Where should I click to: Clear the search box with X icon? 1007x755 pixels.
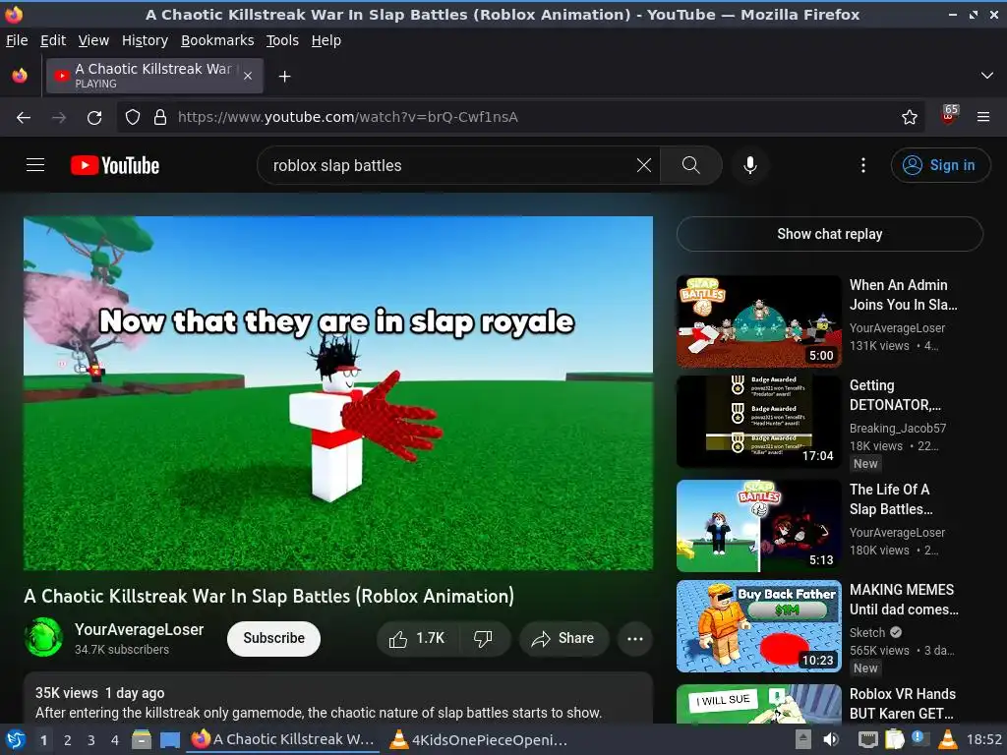point(643,165)
